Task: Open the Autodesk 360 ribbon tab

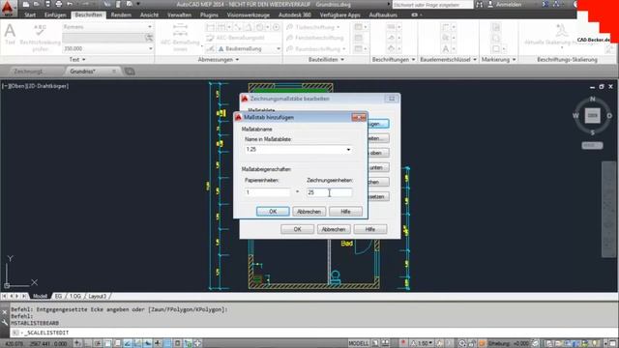Action: click(x=294, y=15)
